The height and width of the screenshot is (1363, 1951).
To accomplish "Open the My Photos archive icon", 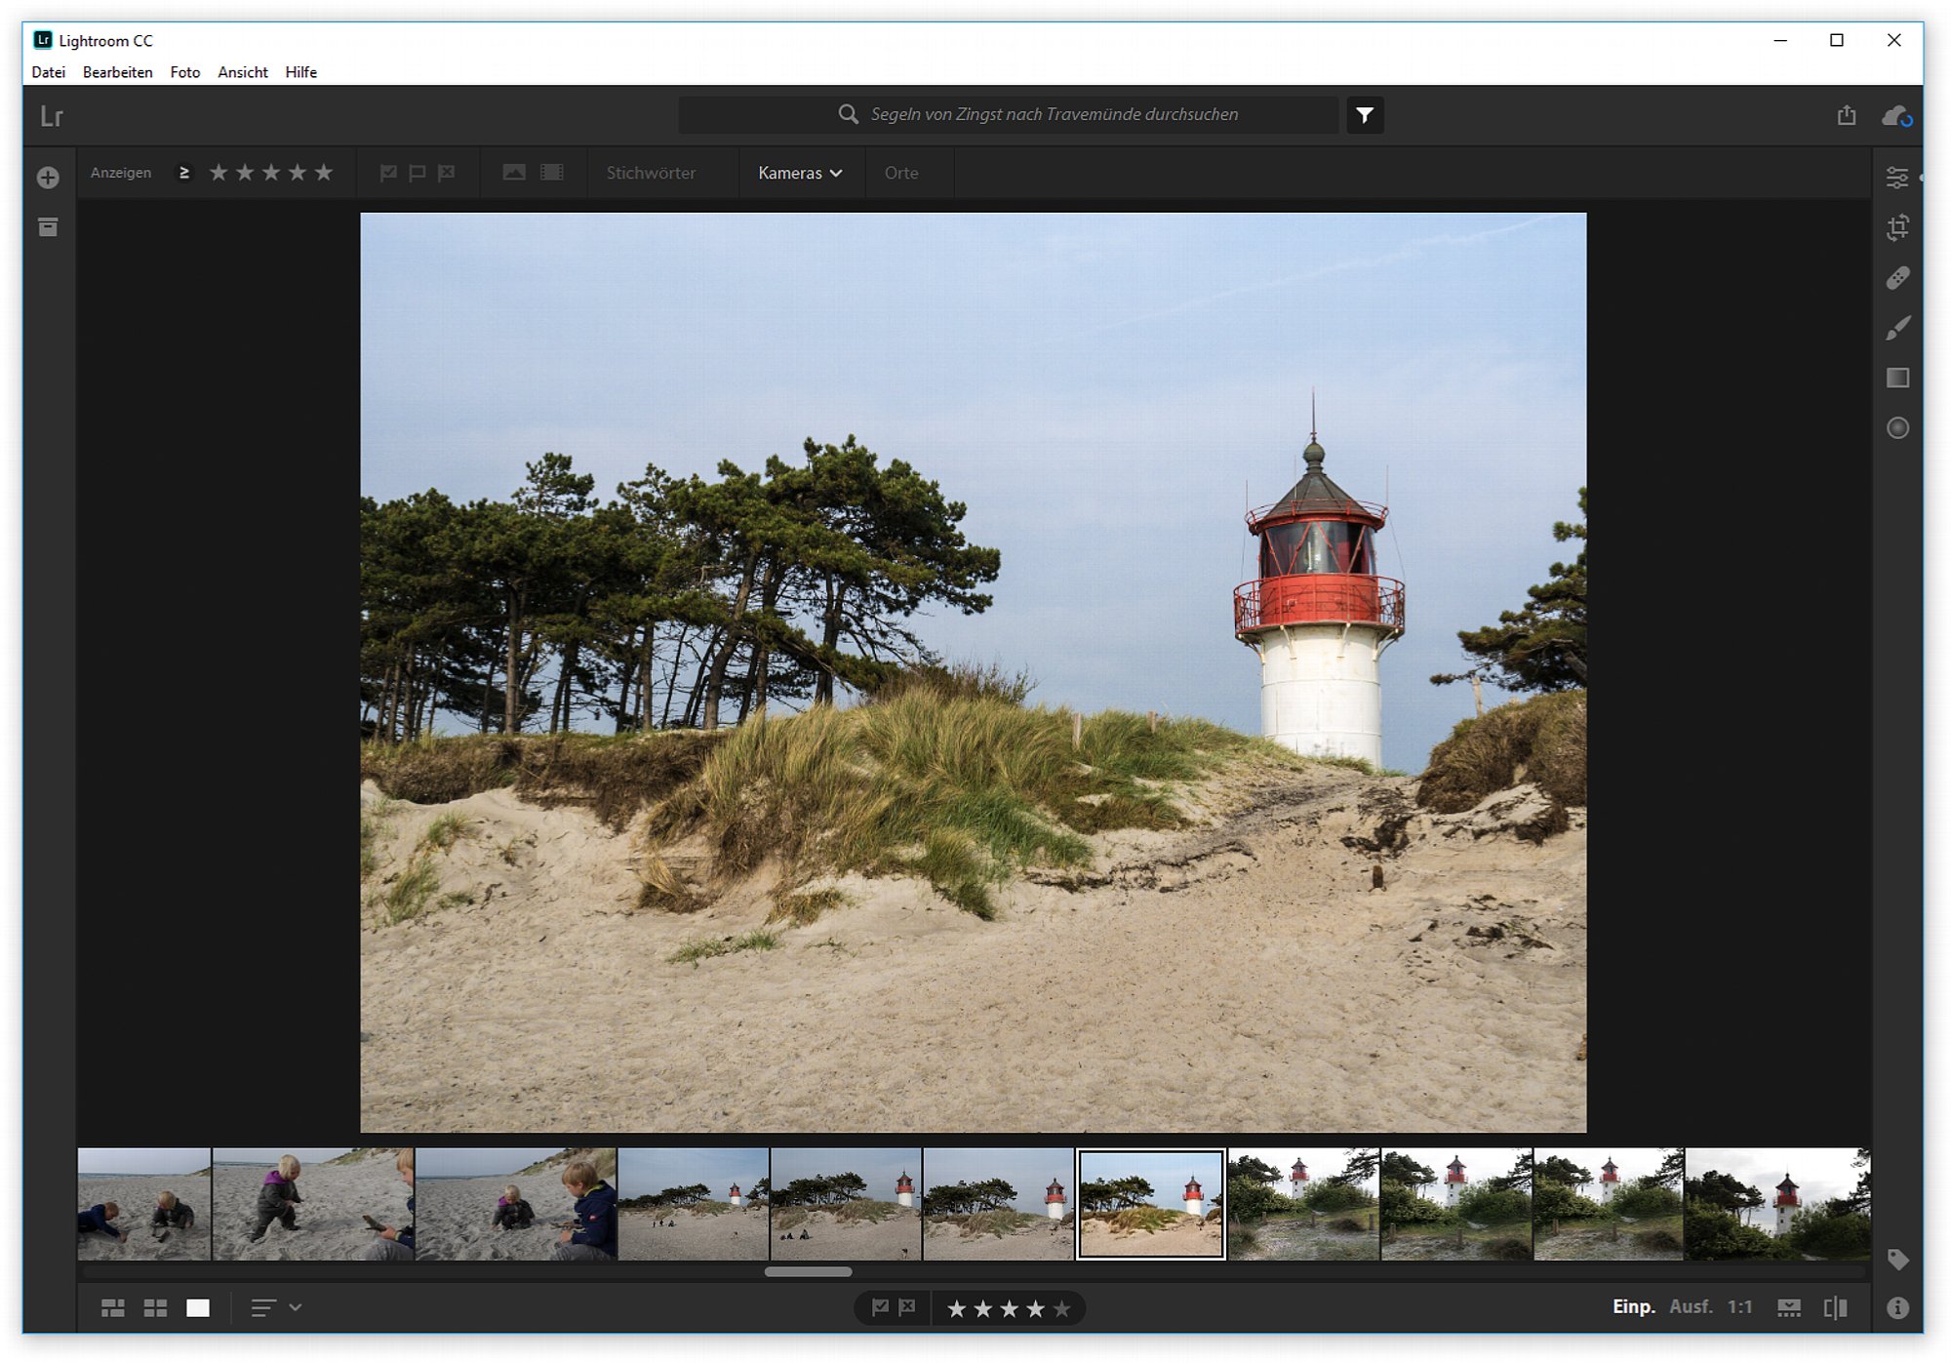I will coord(48,227).
